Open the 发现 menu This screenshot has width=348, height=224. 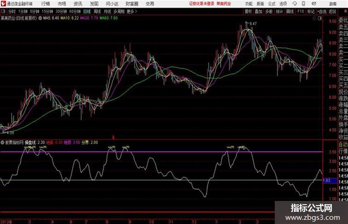click(x=94, y=4)
